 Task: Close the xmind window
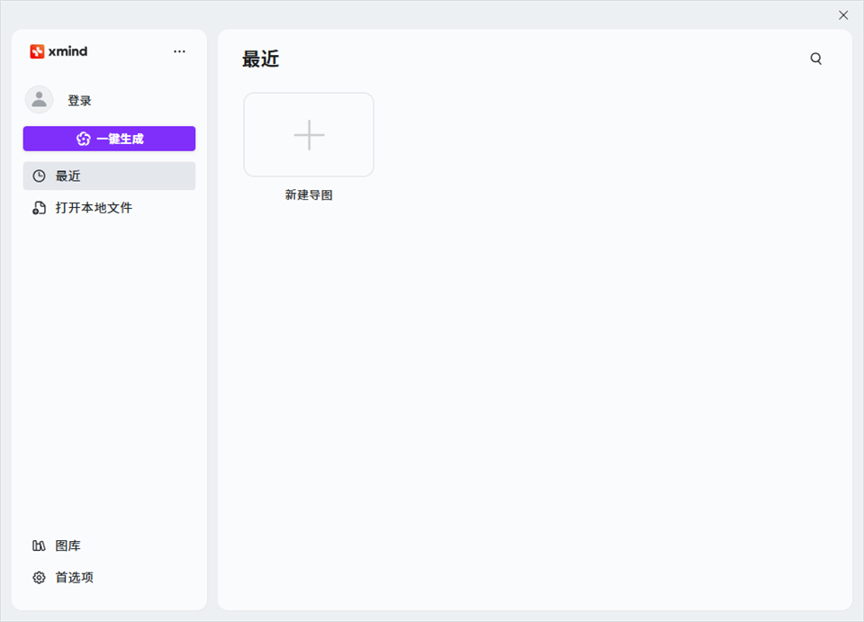tap(843, 15)
